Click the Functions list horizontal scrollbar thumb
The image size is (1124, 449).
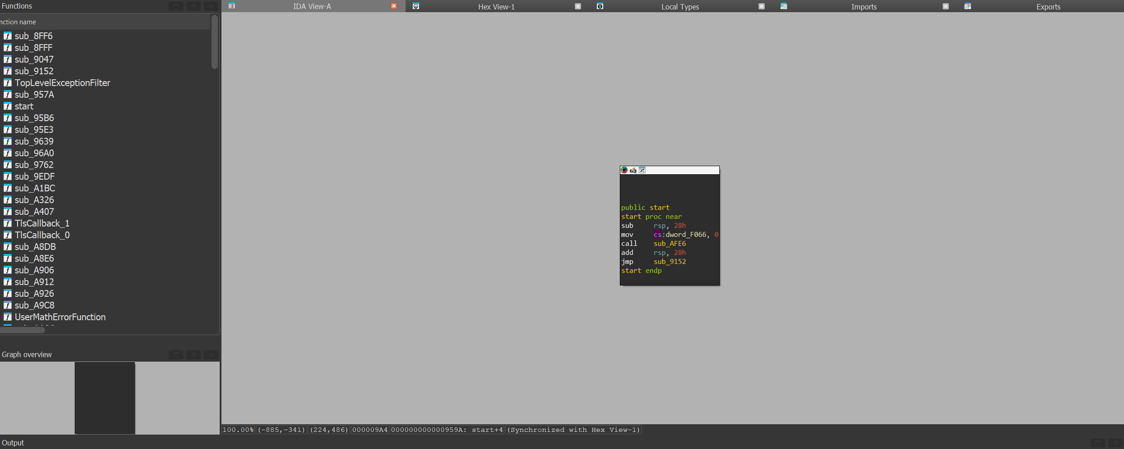[23, 330]
